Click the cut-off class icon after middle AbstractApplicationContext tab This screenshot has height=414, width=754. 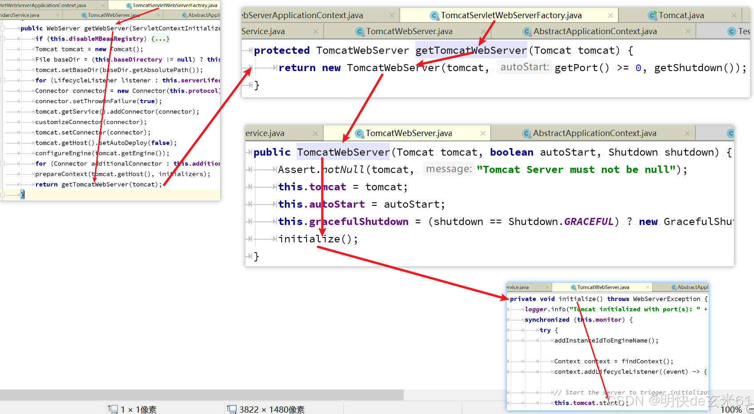point(730,133)
